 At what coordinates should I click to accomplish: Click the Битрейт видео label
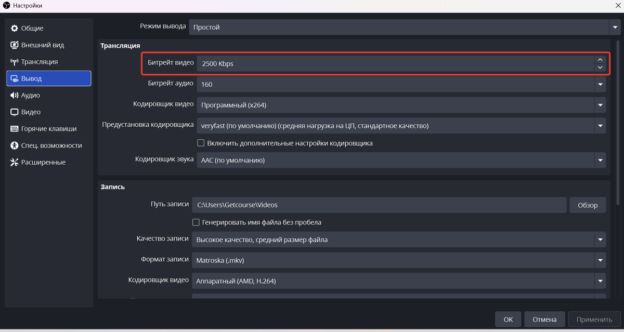coord(171,63)
